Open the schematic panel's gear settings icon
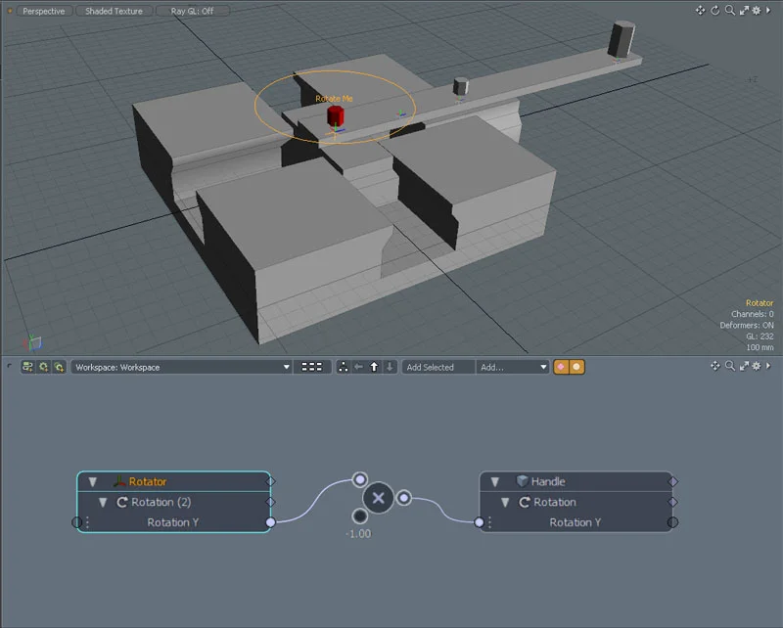The width and height of the screenshot is (783, 628). 757,367
